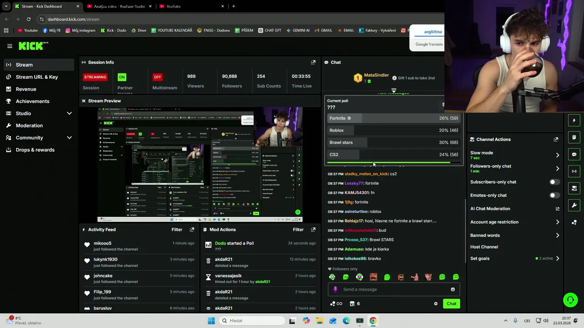The image size is (584, 328).
Task: Open the Microsoft Edge taskbar icon
Action: tap(346, 321)
